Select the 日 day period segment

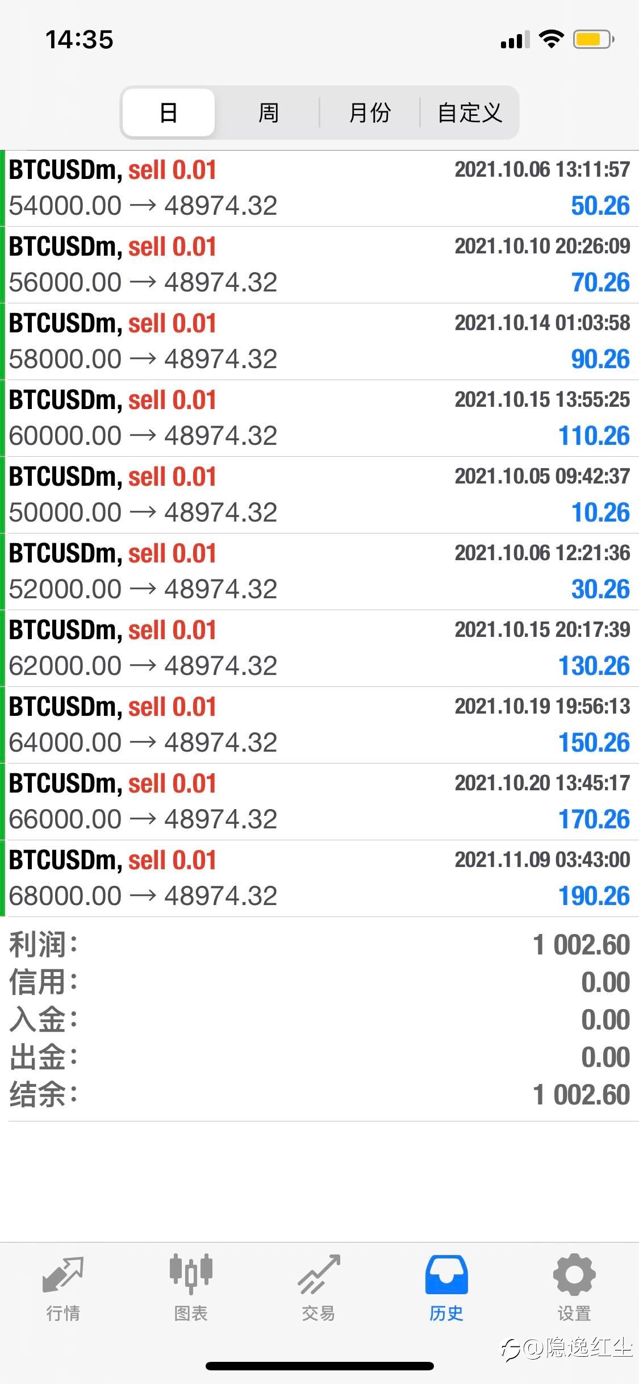(x=169, y=112)
